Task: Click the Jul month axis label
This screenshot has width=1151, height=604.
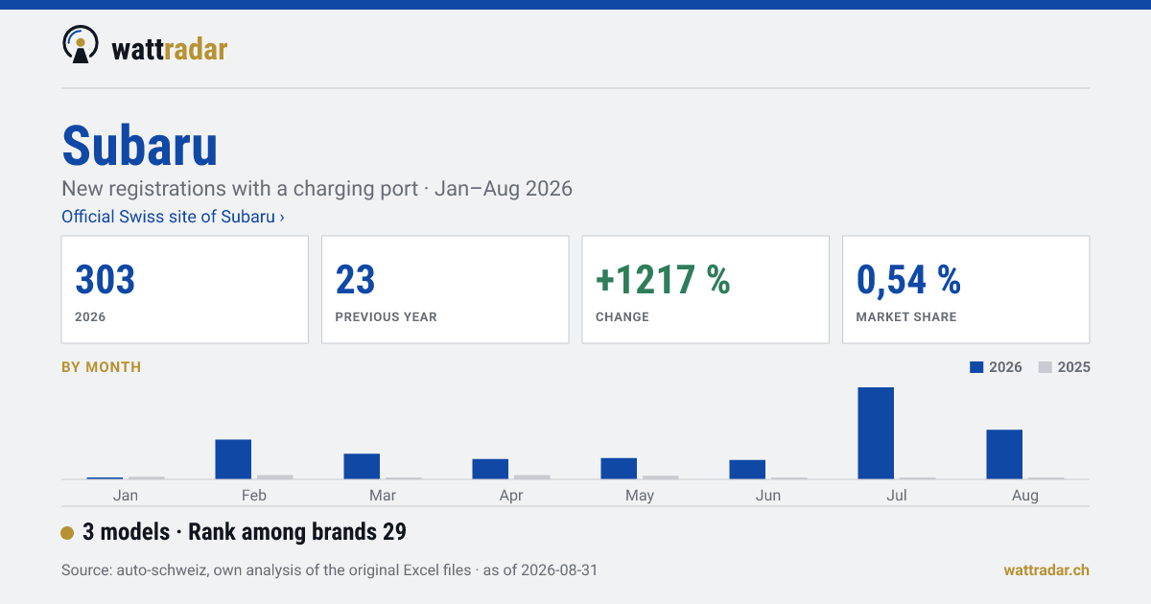Action: click(897, 496)
